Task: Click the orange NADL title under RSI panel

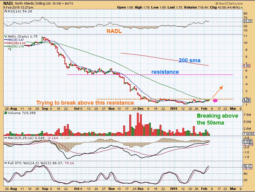Action: coord(114,31)
